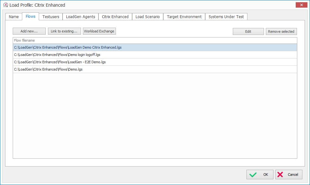Viewport: 310px width, 185px height.
Task: Close the Load Profile dialog
Action: tap(301, 5)
